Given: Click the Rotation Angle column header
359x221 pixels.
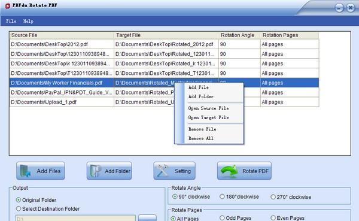Looking at the screenshot, I should coord(239,35).
